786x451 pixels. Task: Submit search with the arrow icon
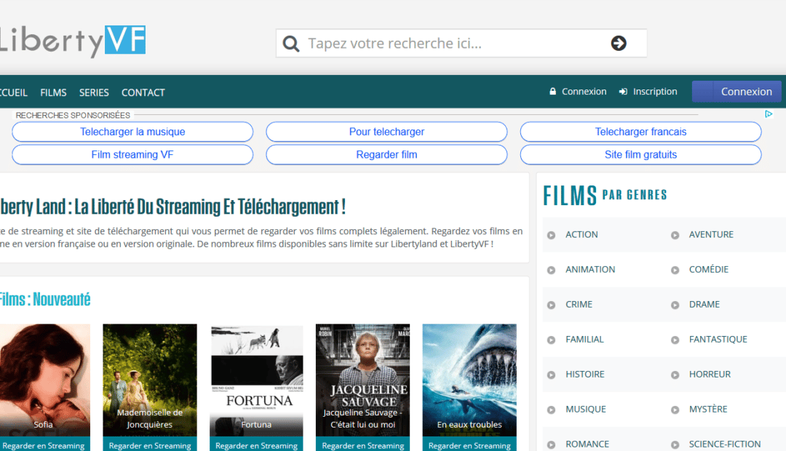(619, 43)
